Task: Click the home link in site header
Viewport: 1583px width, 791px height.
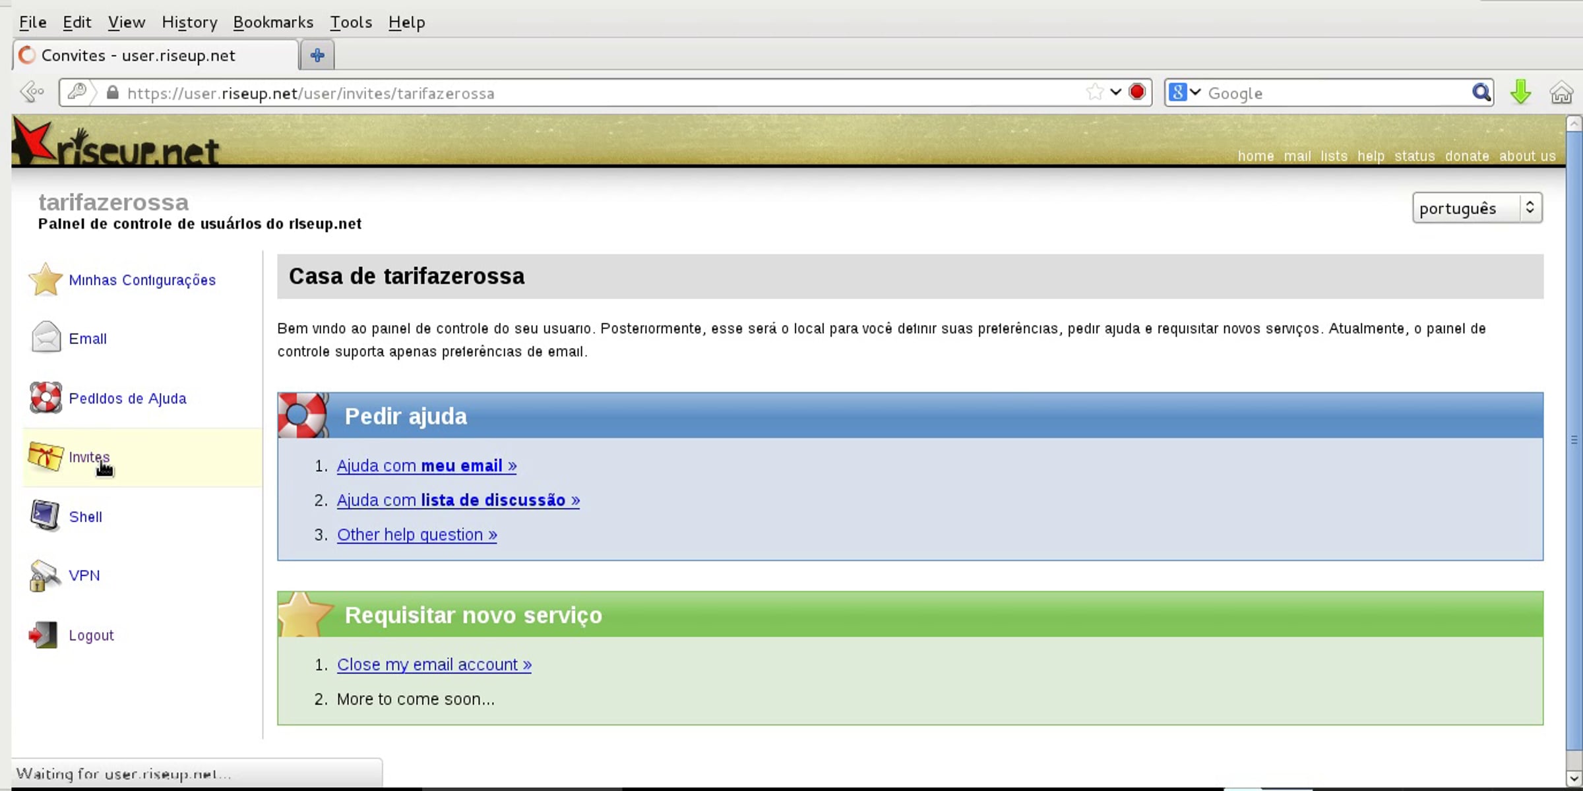Action: (x=1256, y=156)
